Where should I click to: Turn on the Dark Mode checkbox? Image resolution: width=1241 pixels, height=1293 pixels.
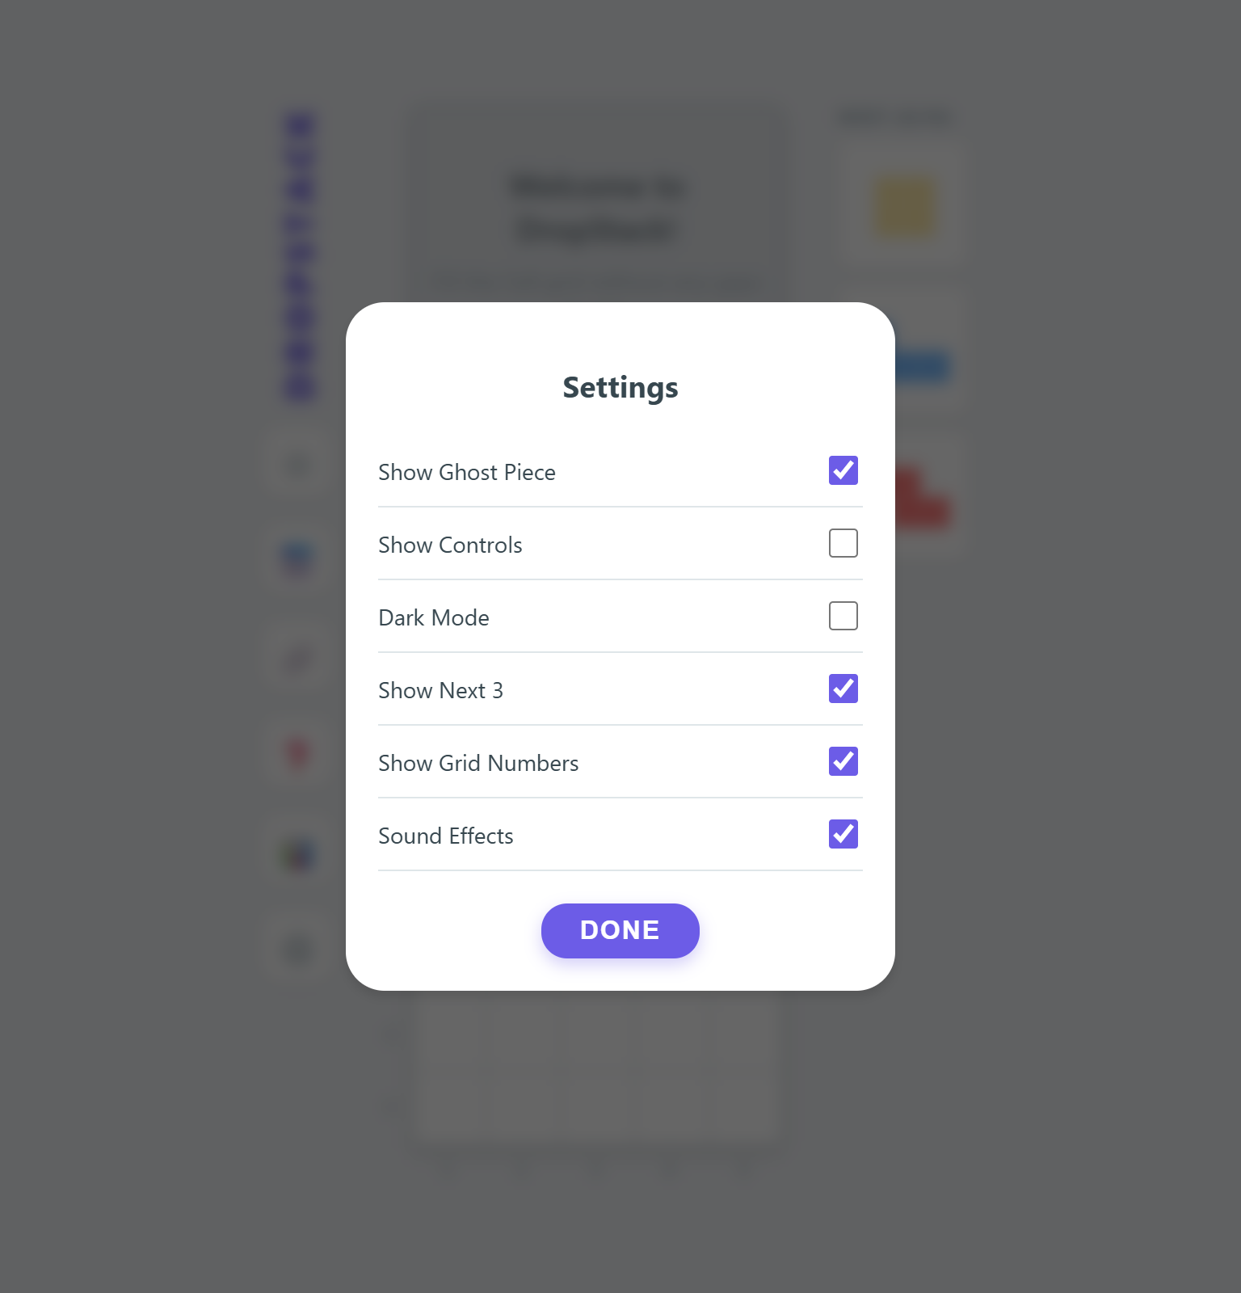(843, 616)
